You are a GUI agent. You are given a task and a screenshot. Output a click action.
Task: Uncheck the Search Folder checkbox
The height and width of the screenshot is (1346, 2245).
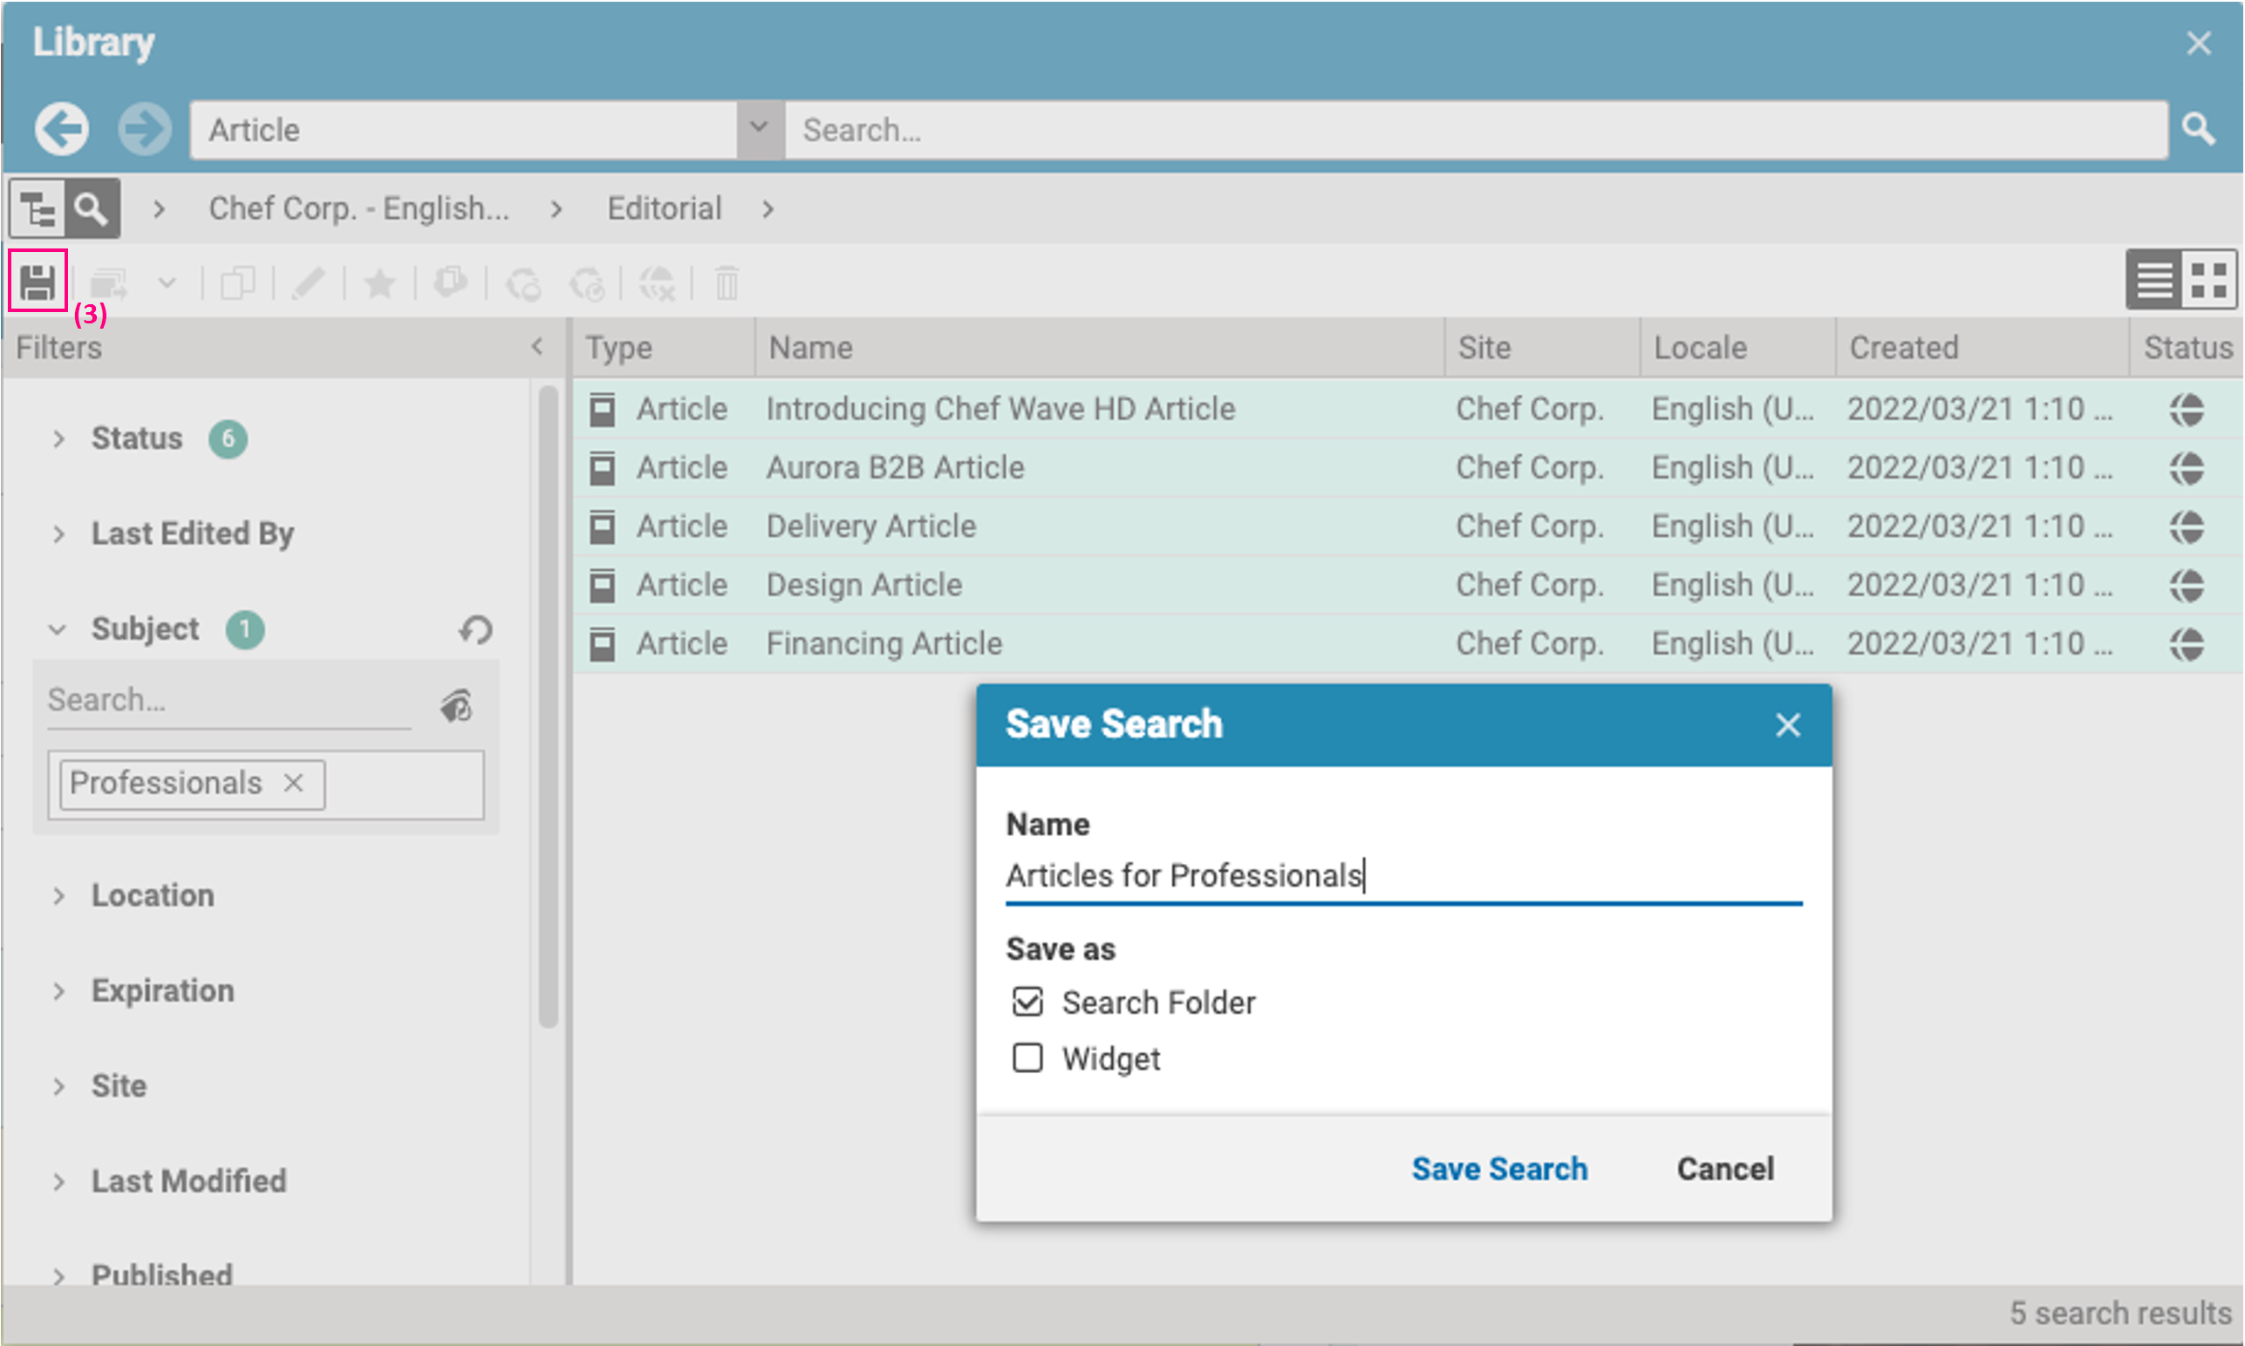1027,1003
